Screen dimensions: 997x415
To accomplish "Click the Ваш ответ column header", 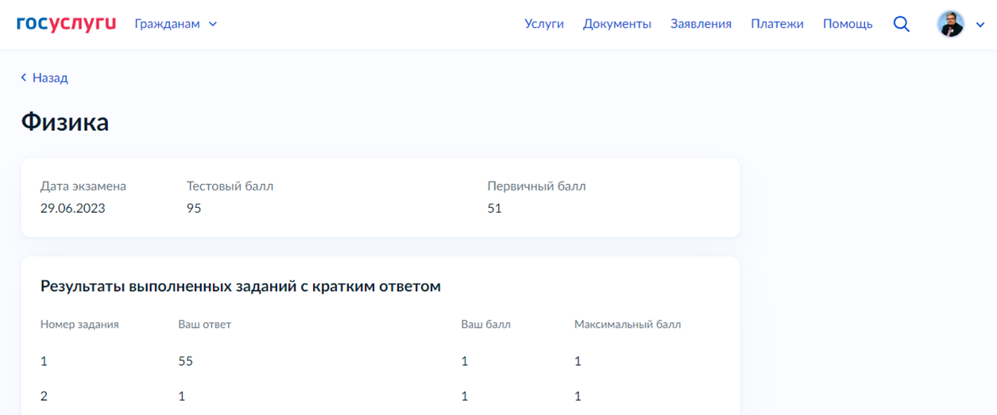I will (x=205, y=325).
